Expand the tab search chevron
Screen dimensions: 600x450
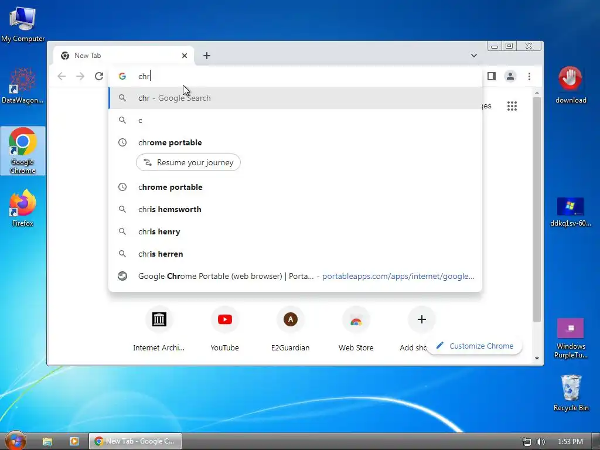(x=473, y=56)
